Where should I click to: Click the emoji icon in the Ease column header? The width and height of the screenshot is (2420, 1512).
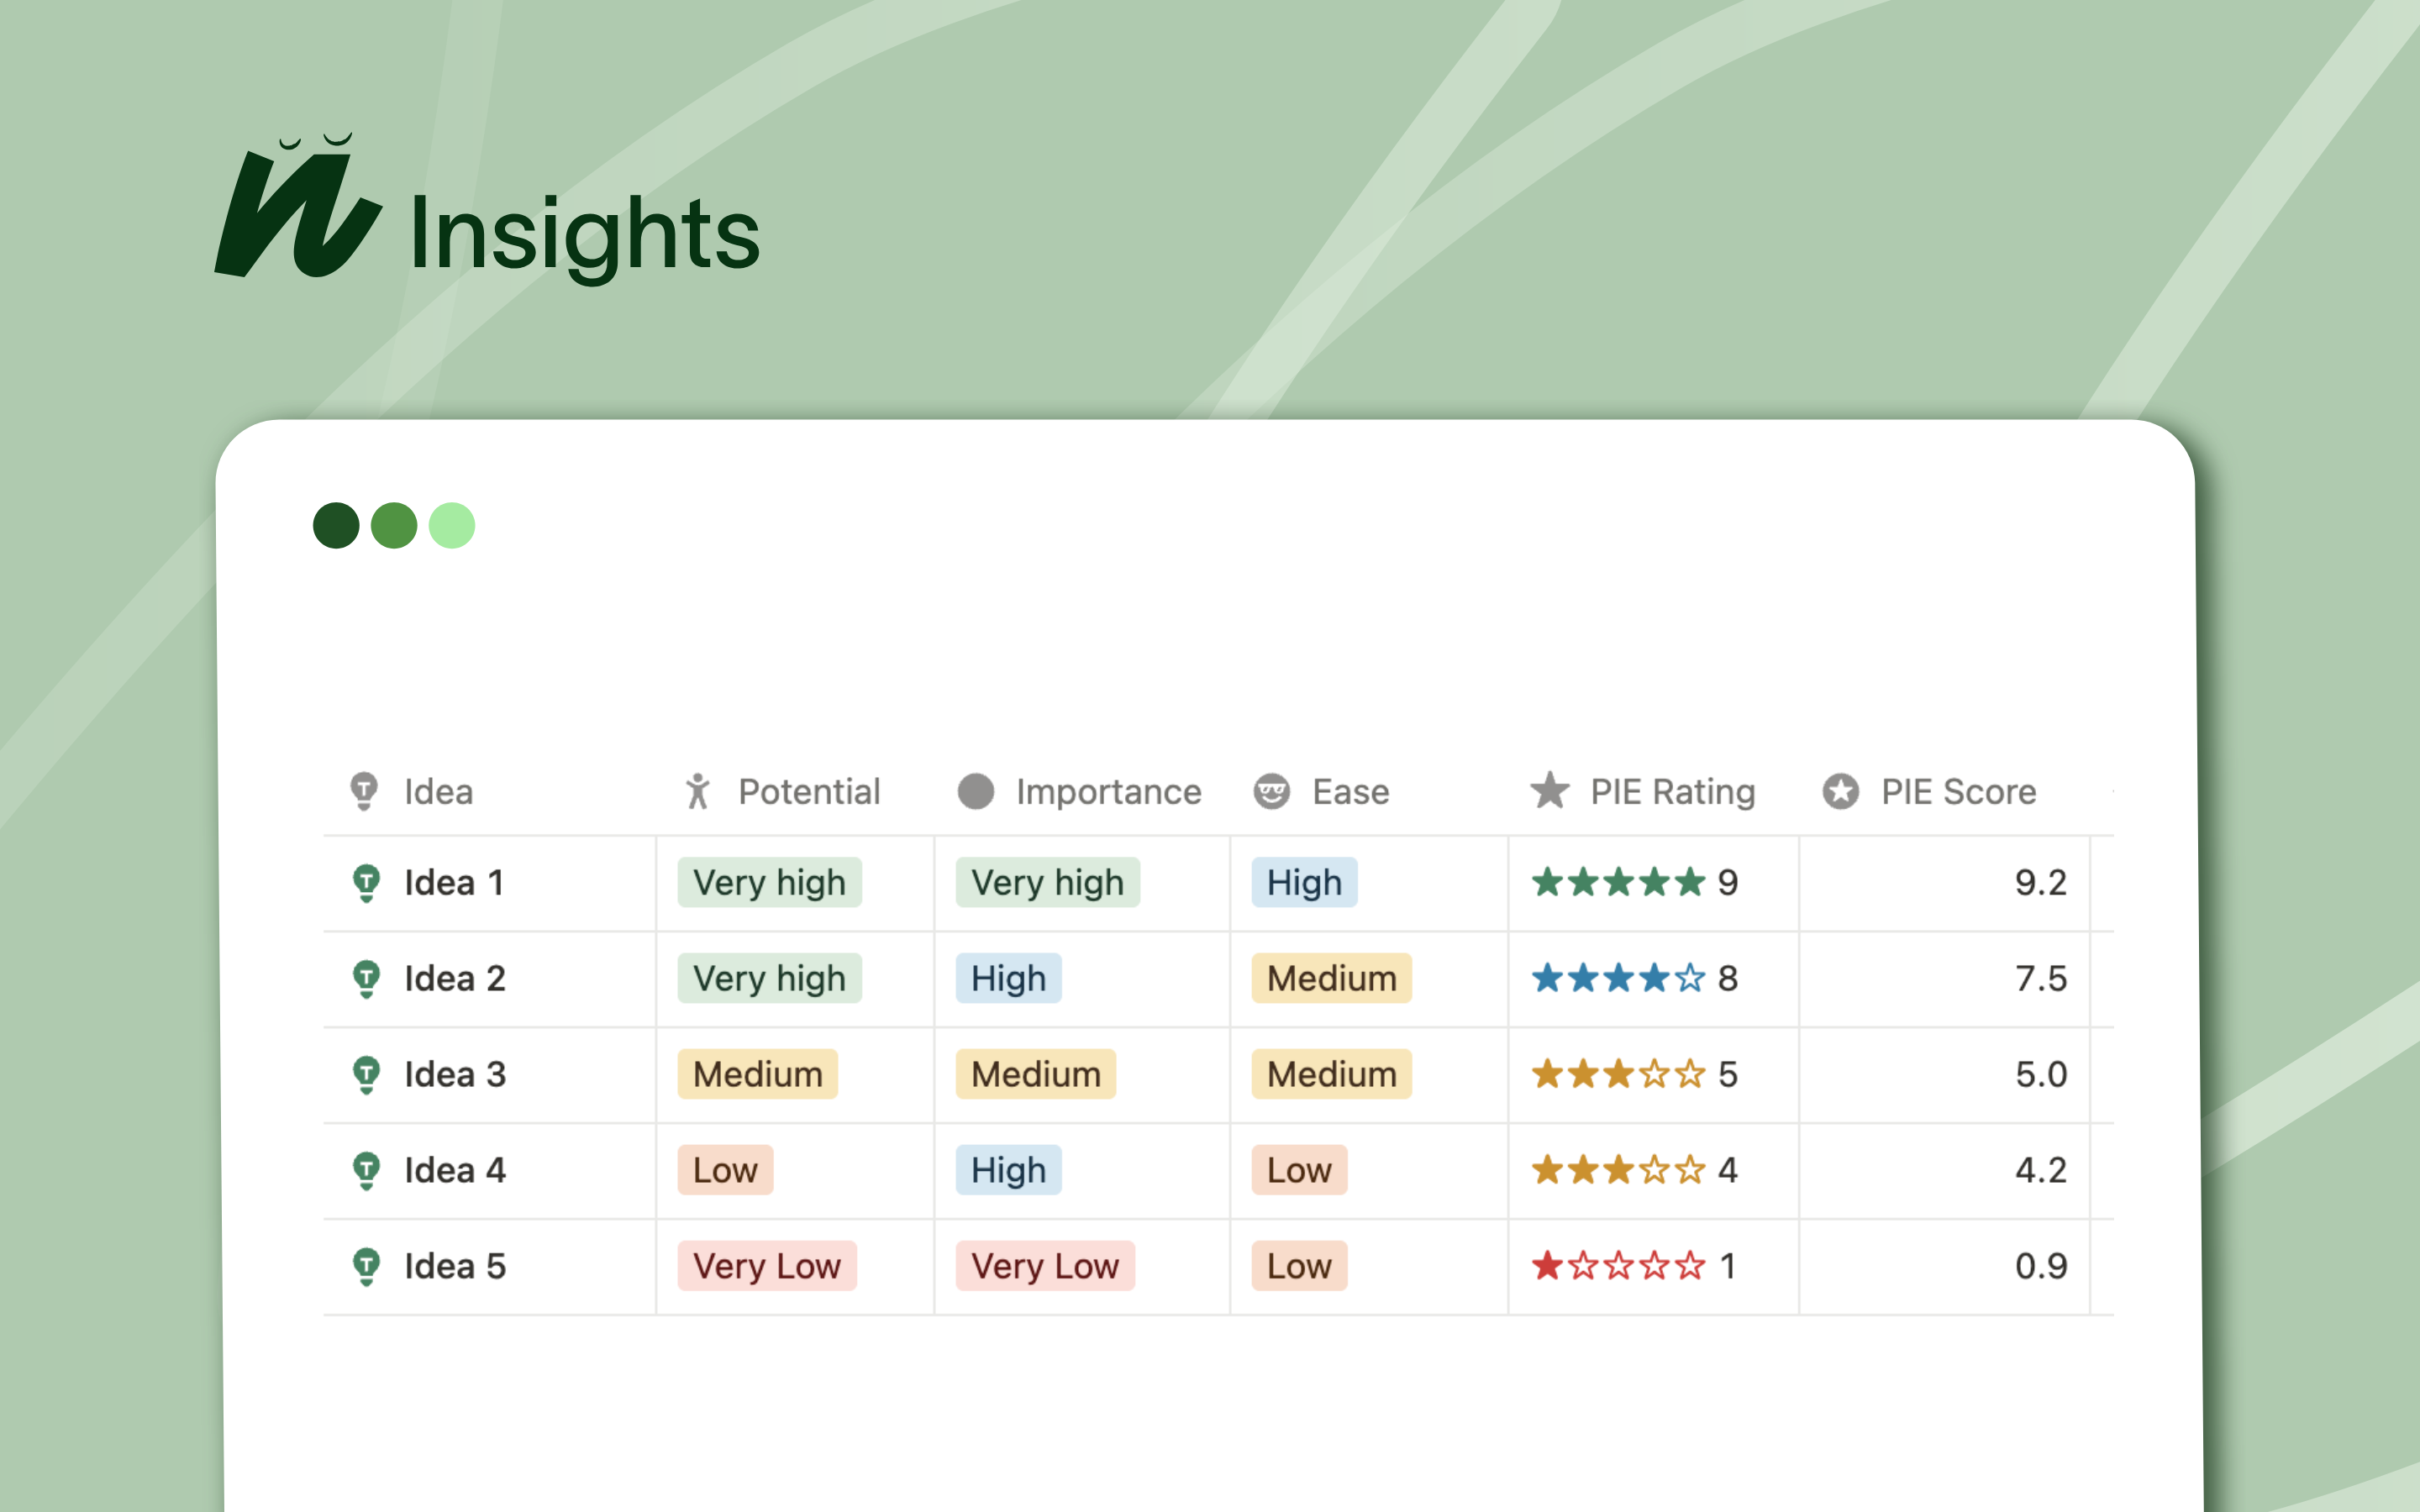pyautogui.click(x=1272, y=791)
